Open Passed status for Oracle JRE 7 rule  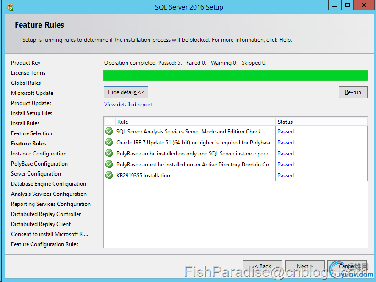tap(286, 143)
